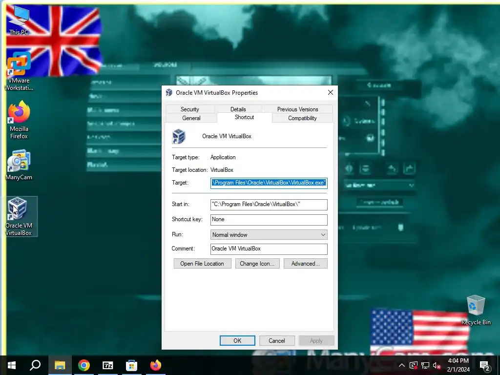500x375 pixels.
Task: Switch to the Compatibility tab
Action: [302, 118]
